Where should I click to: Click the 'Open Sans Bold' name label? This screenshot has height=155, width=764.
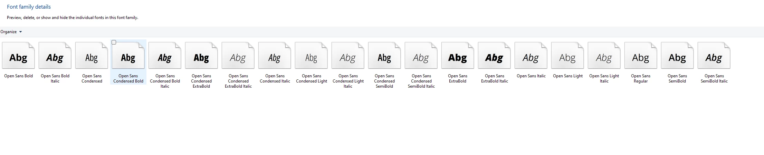18,76
